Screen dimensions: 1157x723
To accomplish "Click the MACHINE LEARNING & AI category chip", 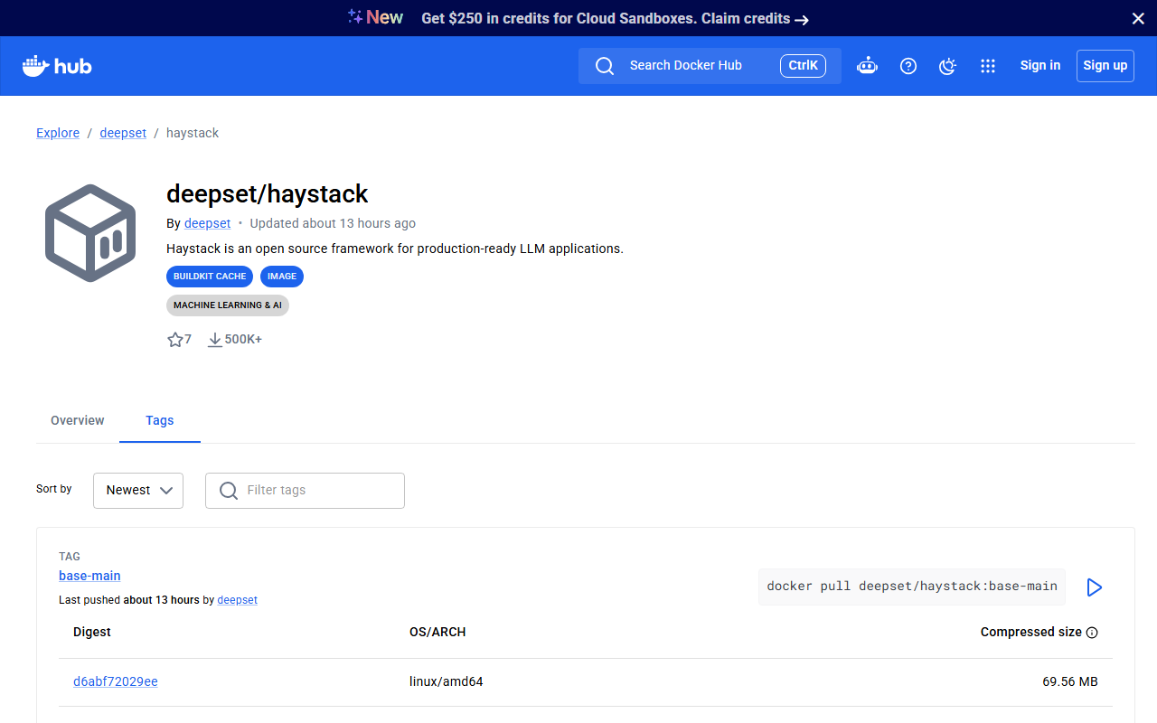I will pyautogui.click(x=228, y=305).
